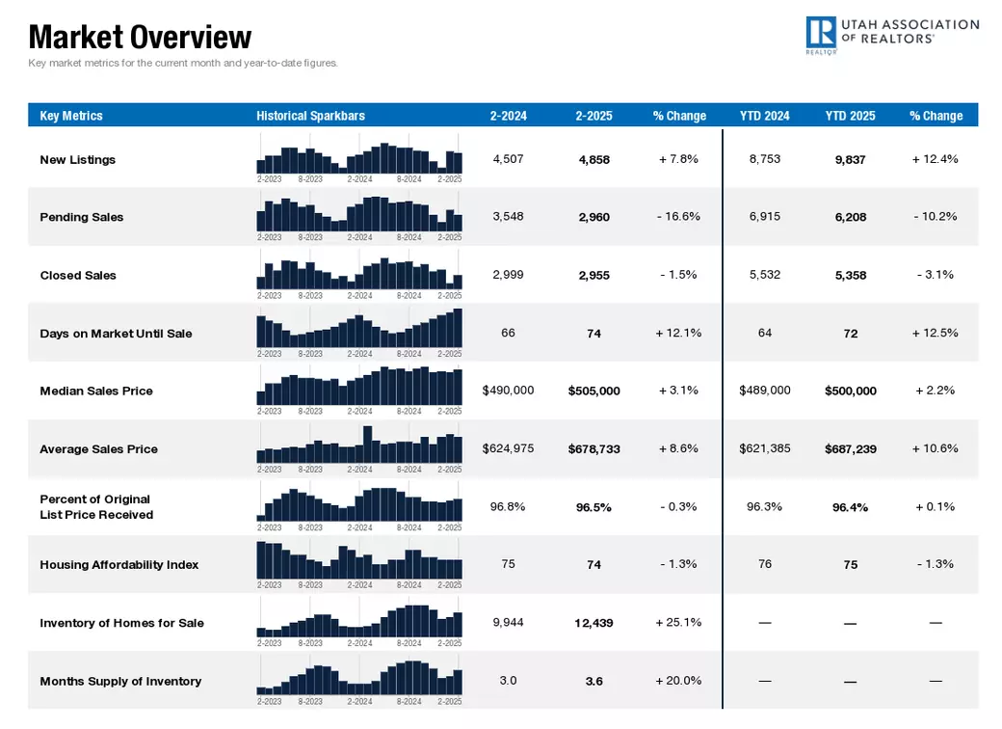Open the Inventory of Homes sparkbar chart

click(359, 620)
